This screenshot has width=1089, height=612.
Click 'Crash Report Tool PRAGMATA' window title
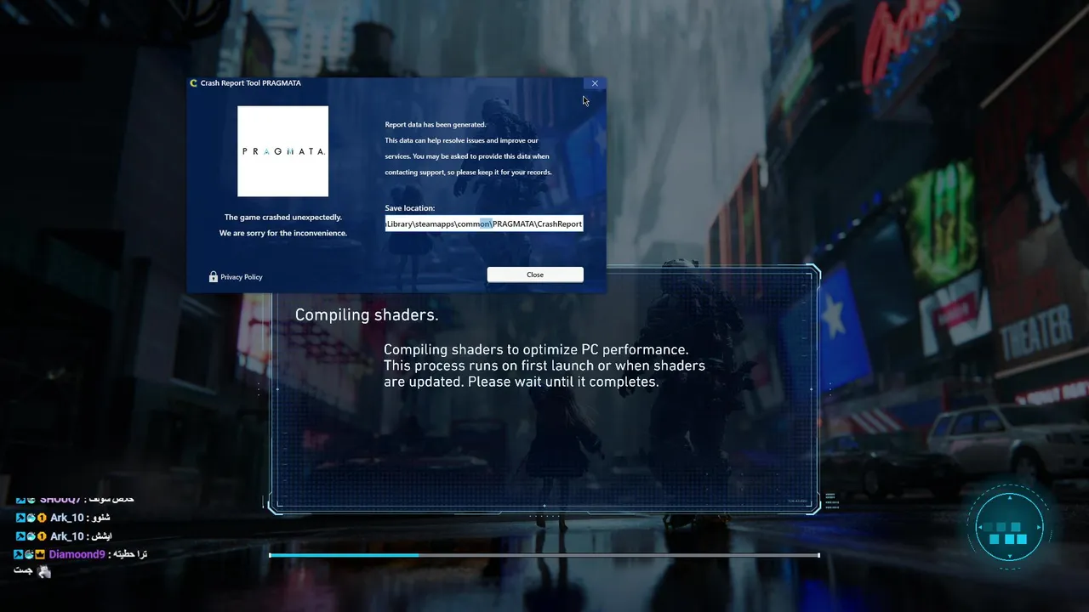click(251, 83)
